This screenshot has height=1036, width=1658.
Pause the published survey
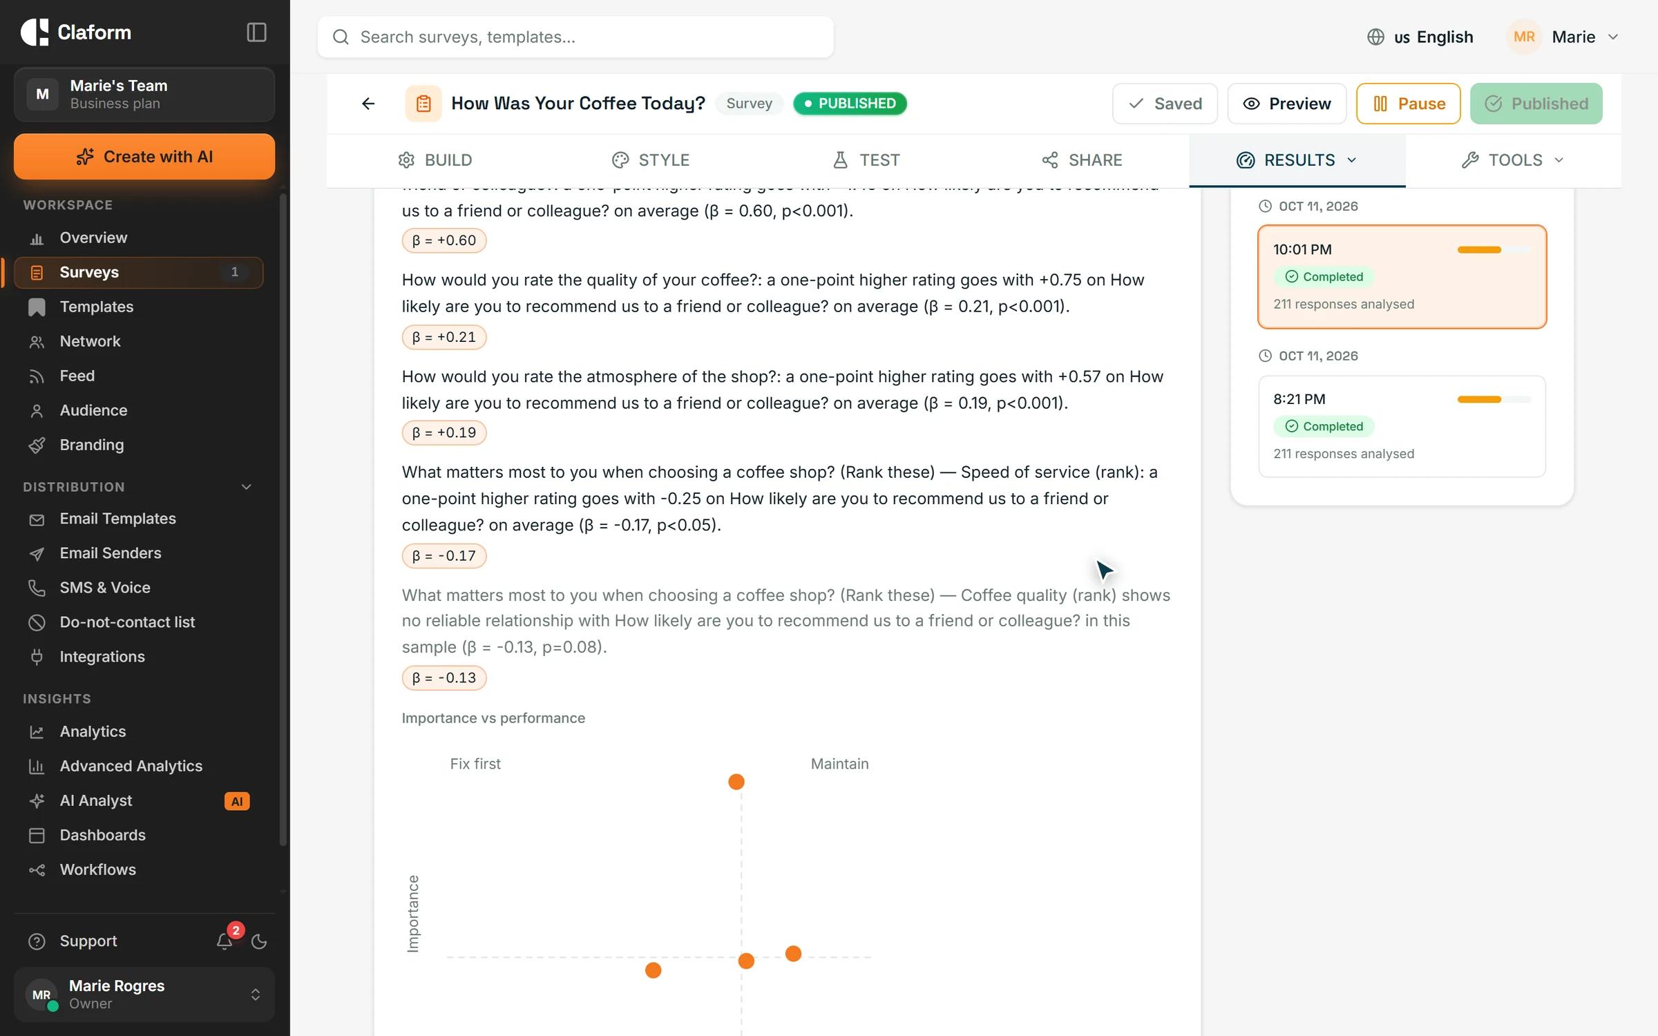point(1408,104)
